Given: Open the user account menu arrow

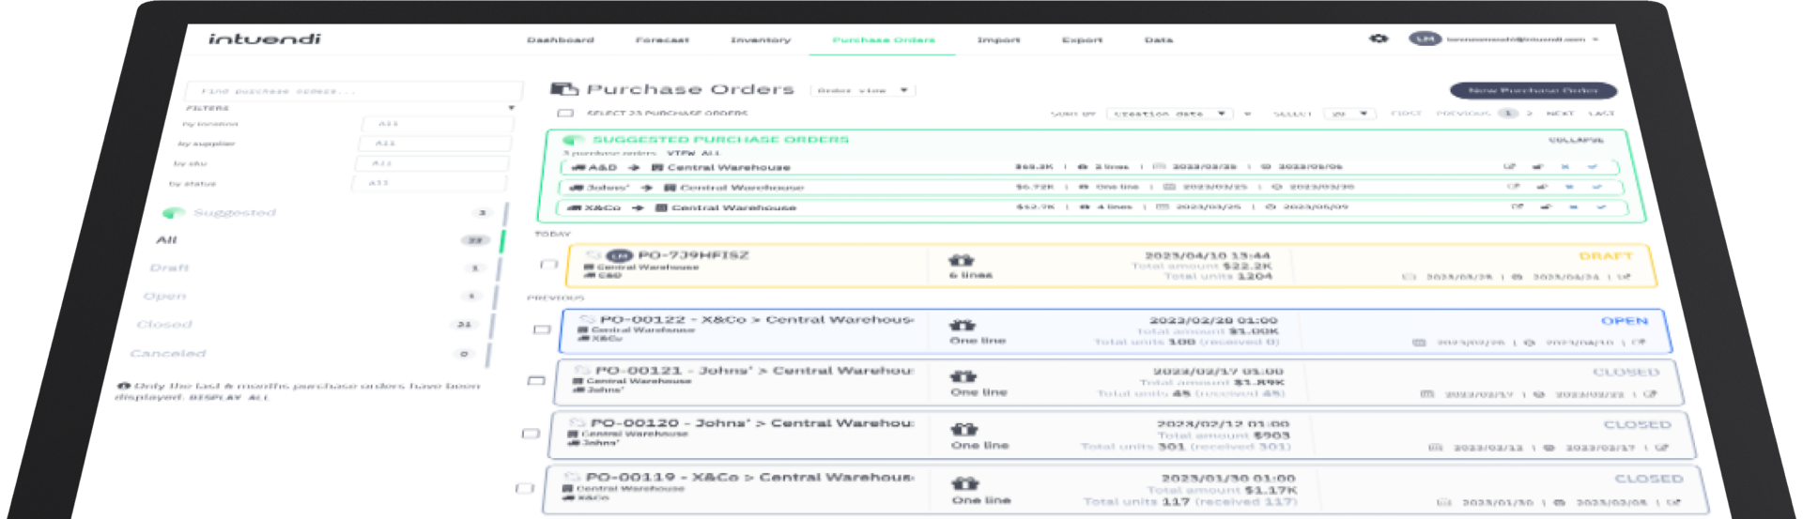Looking at the screenshot, I should coord(1595,39).
